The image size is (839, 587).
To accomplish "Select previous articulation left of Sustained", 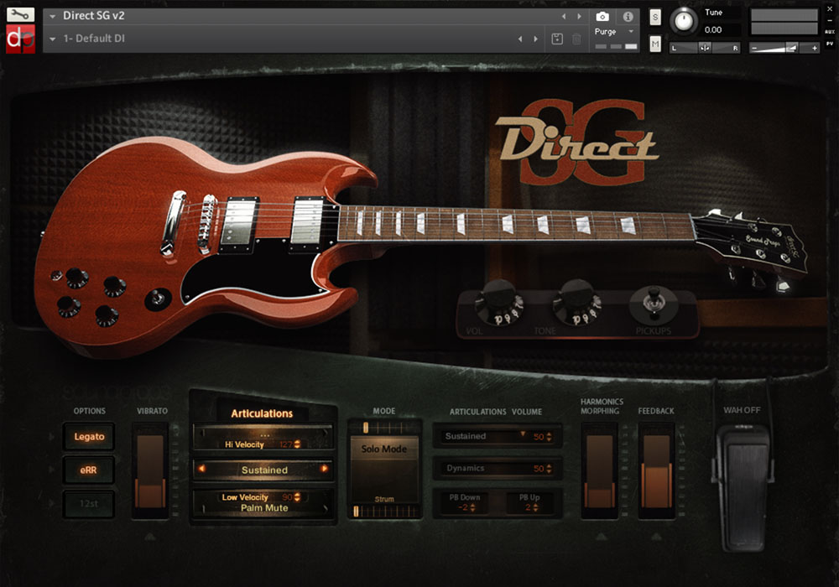I will point(201,468).
